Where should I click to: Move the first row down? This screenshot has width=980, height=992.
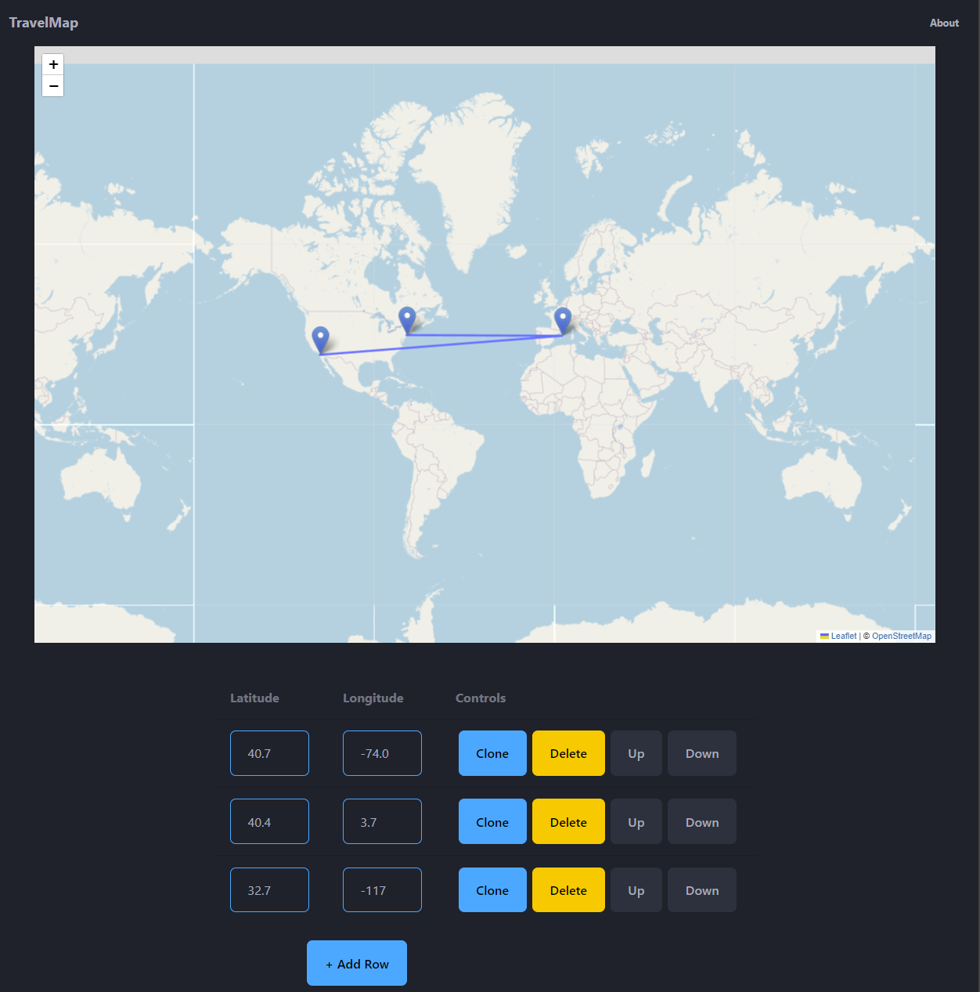pyautogui.click(x=701, y=752)
